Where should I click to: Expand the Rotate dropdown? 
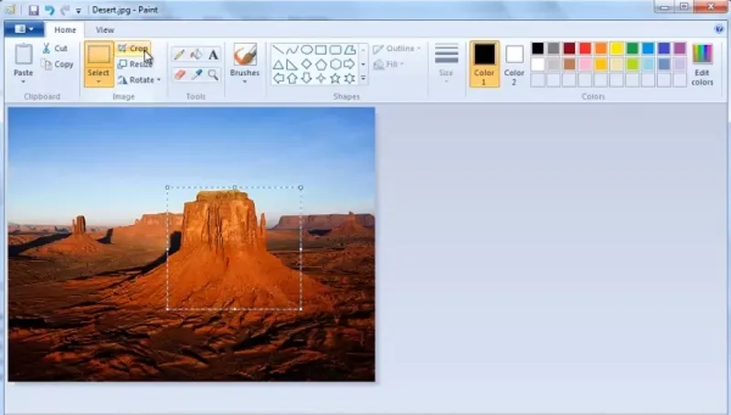click(140, 80)
